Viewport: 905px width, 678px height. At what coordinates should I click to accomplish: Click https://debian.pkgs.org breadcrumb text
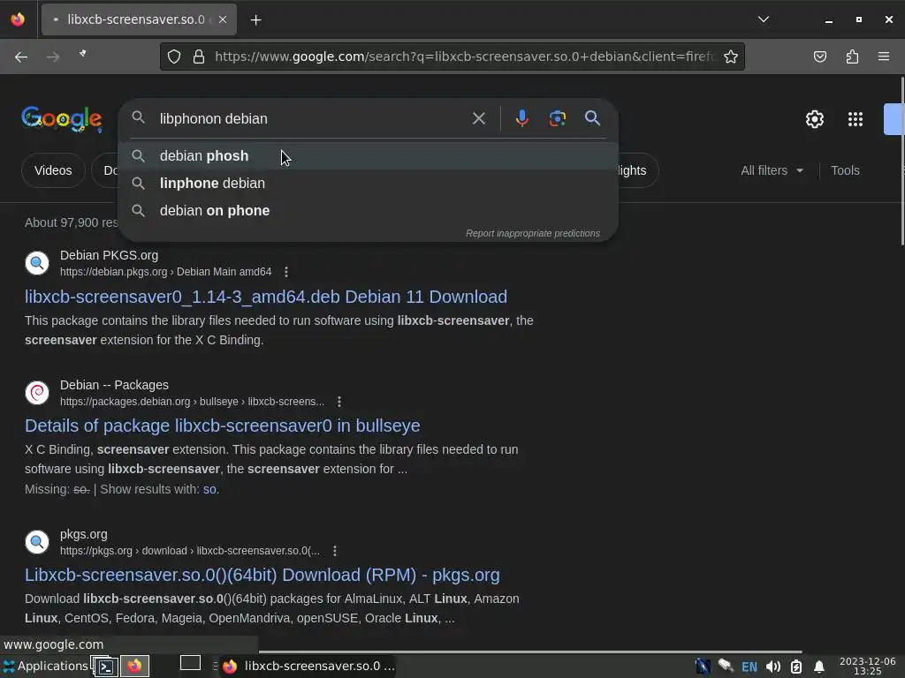point(114,272)
